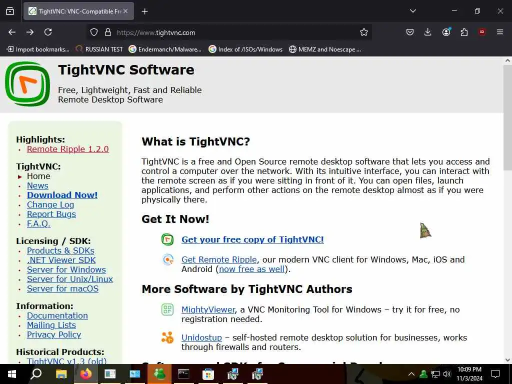
Task: Open the Firefox View icon
Action: pos(10,11)
